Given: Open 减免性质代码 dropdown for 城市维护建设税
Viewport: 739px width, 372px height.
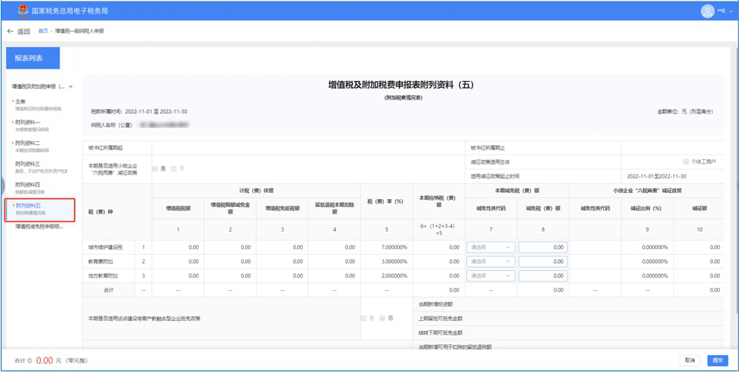Looking at the screenshot, I should point(490,248).
